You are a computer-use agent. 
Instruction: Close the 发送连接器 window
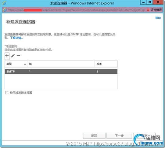[x=158, y=2]
